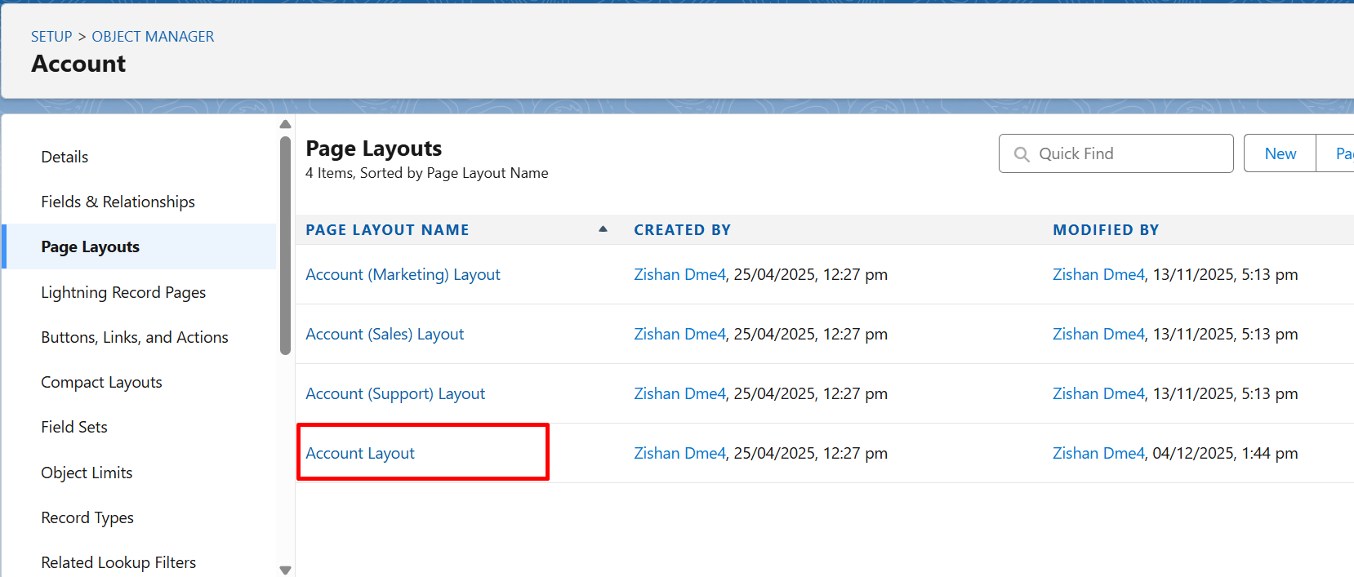Open the Account Layout link
This screenshot has height=577, width=1354.
[x=360, y=453]
